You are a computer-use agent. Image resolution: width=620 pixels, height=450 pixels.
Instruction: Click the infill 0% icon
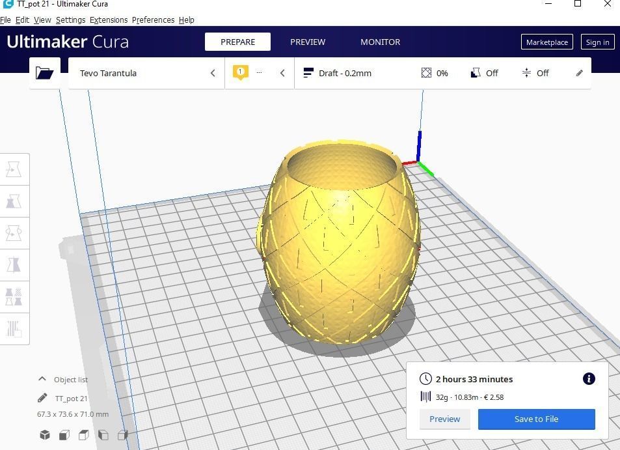[426, 73]
